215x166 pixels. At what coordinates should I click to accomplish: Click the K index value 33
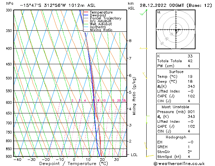[190, 56]
